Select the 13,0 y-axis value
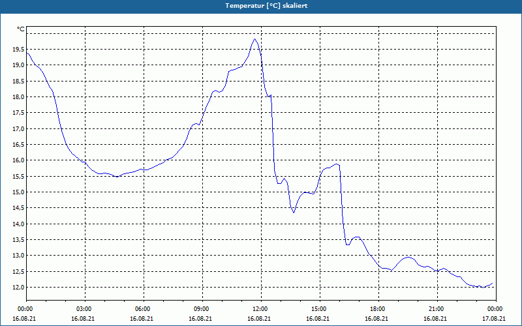 18,256
